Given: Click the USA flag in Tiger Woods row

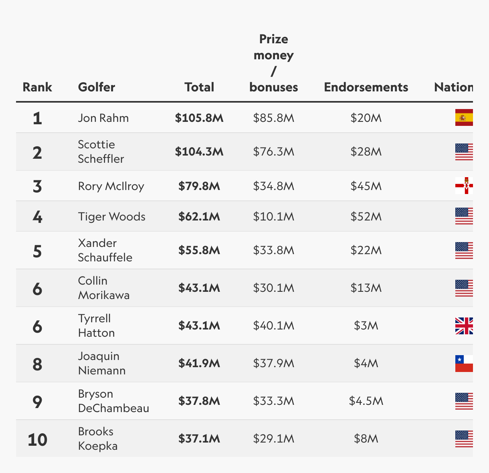Looking at the screenshot, I should click(x=464, y=216).
